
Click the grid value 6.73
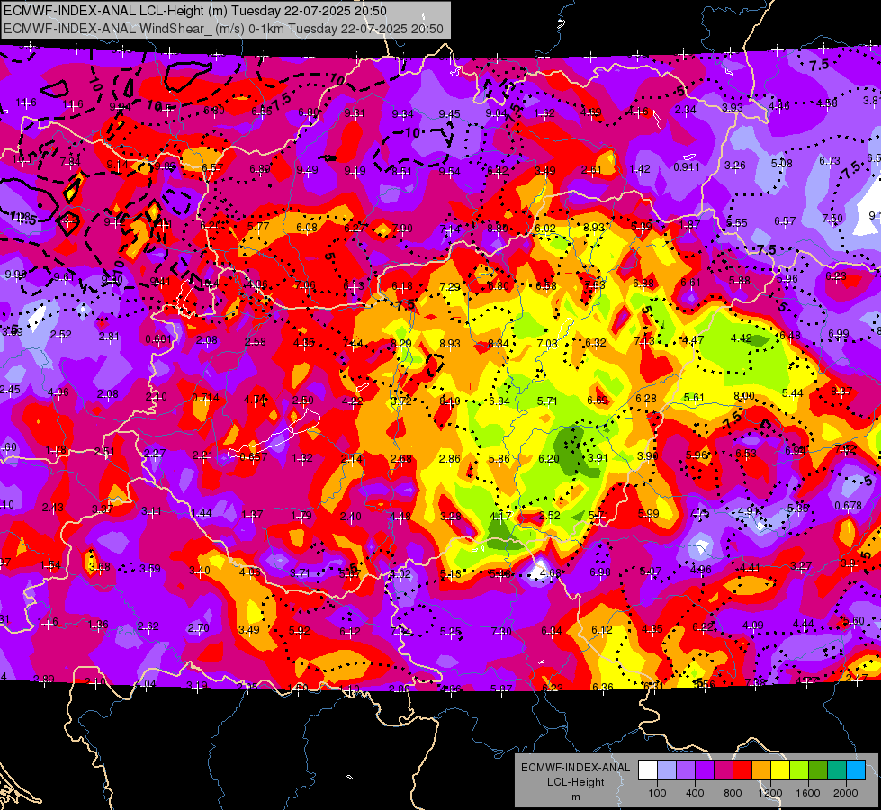(x=830, y=161)
